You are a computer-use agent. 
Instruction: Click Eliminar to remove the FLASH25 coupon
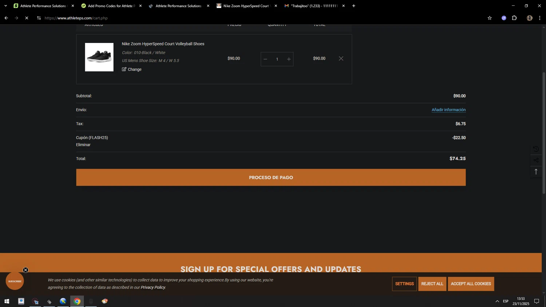[83, 145]
